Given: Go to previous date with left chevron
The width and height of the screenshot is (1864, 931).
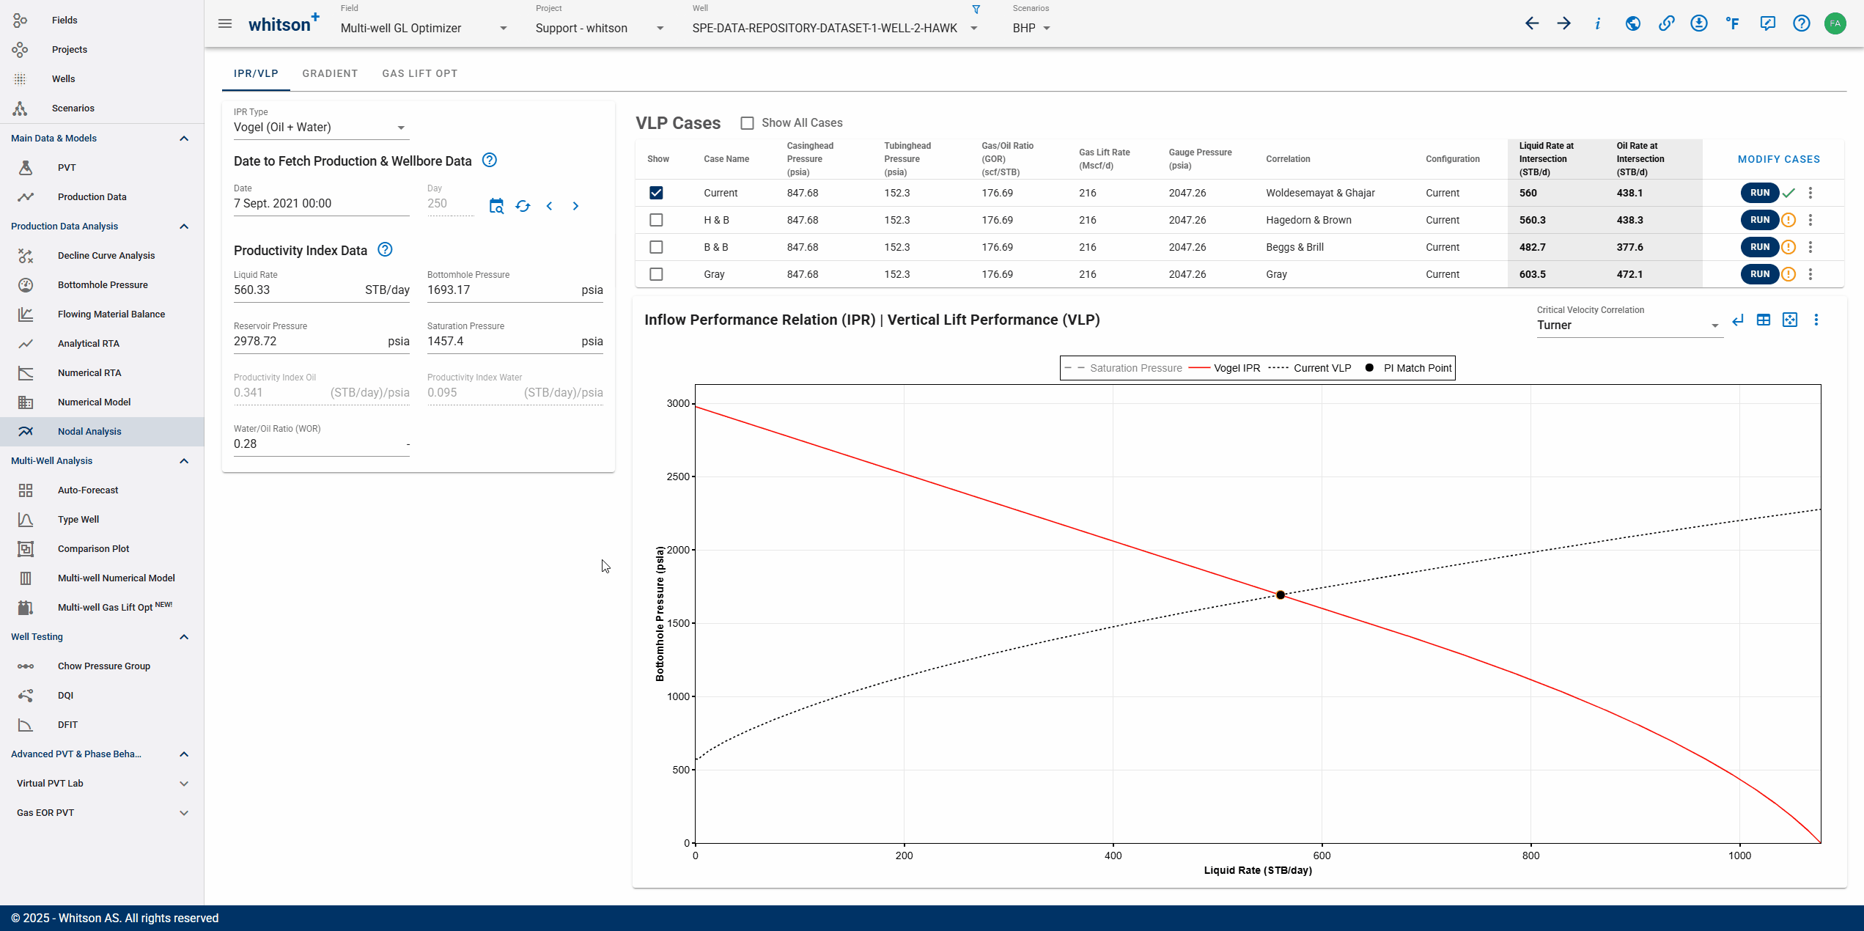Looking at the screenshot, I should point(549,206).
